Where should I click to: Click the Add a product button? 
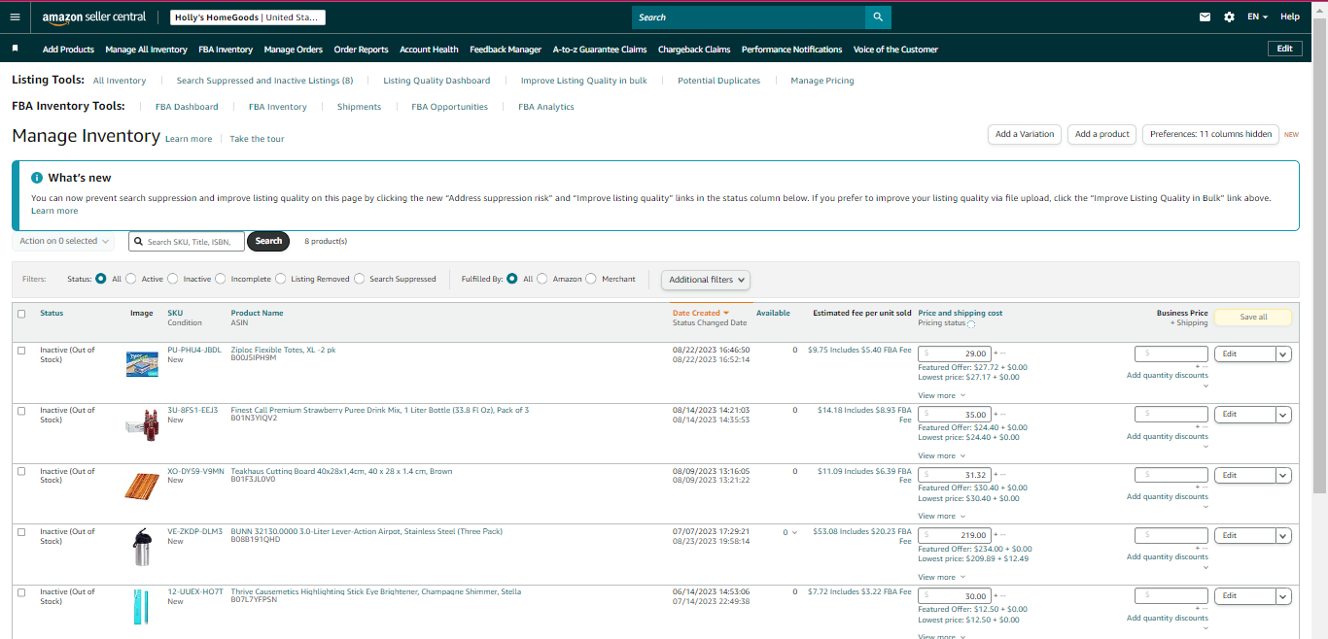[1102, 134]
